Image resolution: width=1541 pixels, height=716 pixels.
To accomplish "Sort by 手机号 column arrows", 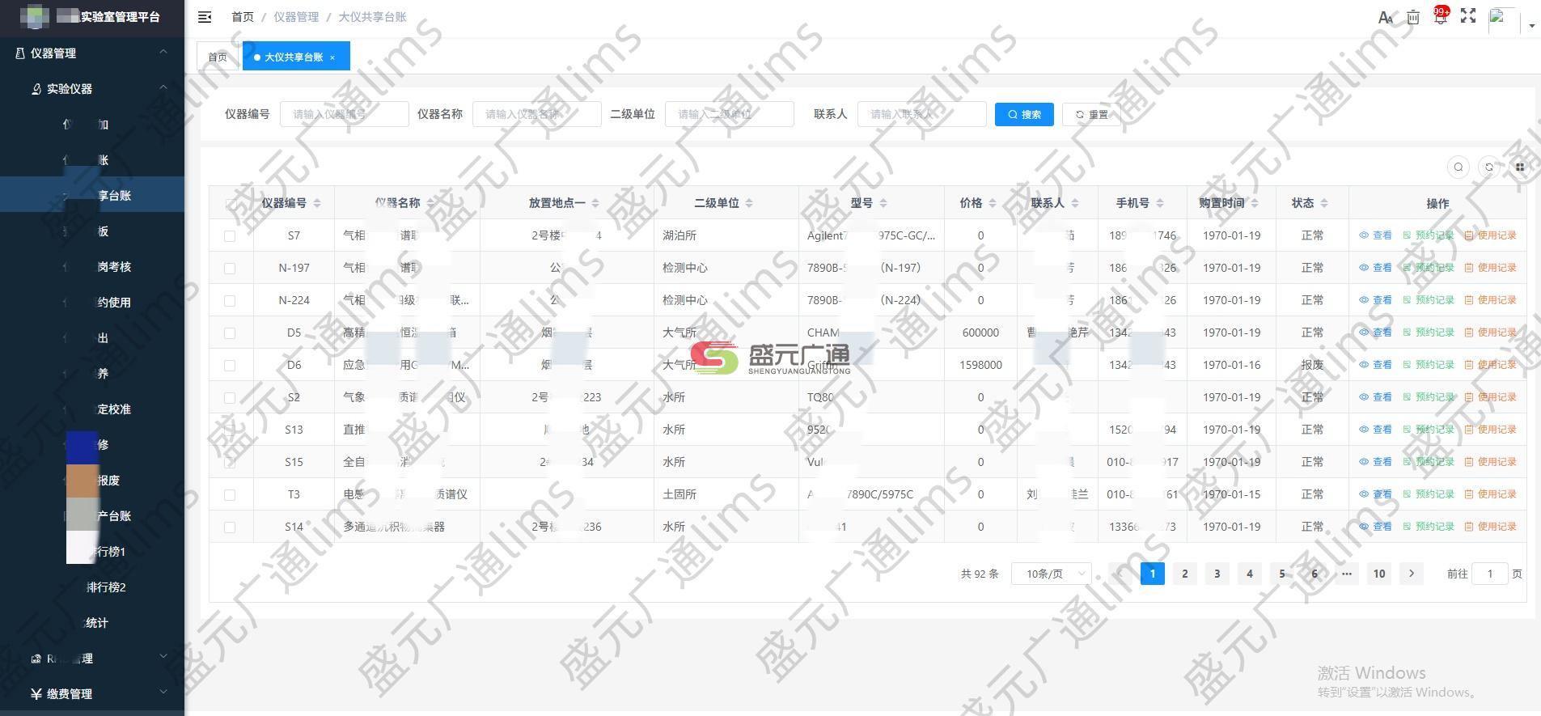I will tap(1160, 203).
